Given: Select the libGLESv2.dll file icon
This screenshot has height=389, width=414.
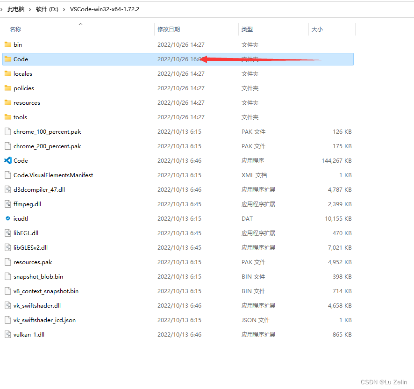Looking at the screenshot, I should 8,248.
